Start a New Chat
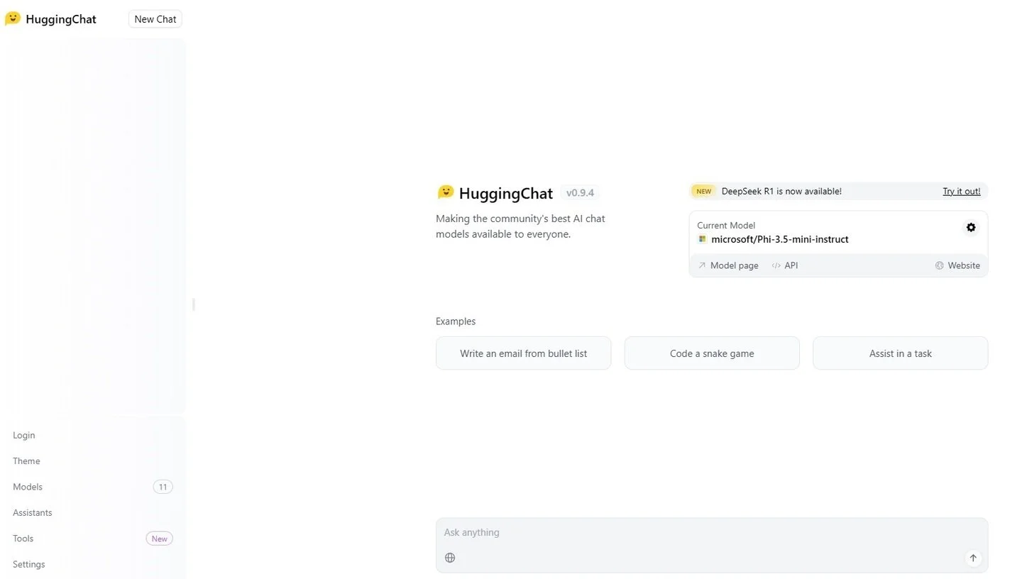Viewport: 1022px width, 579px height. 155,19
